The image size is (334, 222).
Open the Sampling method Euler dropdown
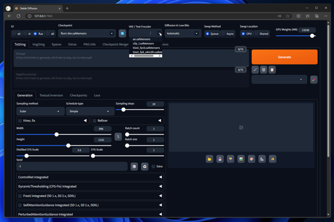pos(41,111)
